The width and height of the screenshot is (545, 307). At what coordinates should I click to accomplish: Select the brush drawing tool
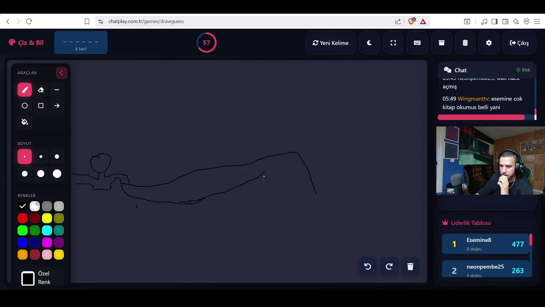[25, 90]
